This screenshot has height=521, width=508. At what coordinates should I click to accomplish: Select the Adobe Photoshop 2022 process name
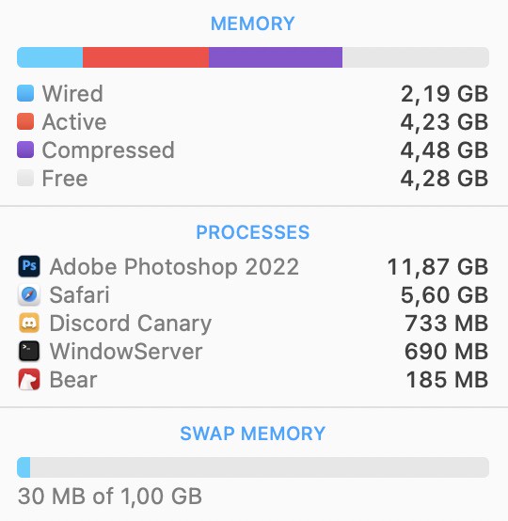point(174,267)
